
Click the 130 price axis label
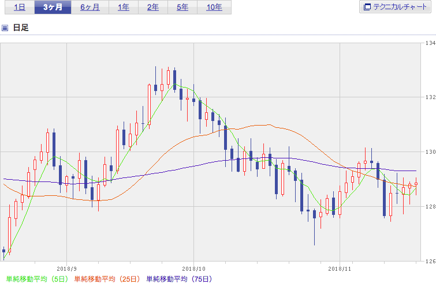coord(430,152)
